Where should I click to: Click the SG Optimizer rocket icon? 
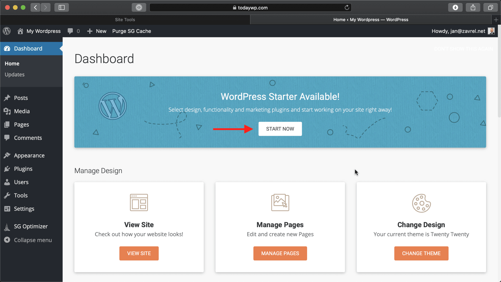[7, 227]
